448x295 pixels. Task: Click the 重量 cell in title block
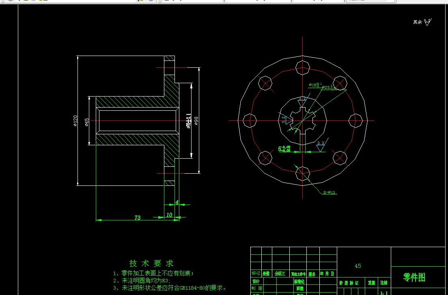[371, 283]
